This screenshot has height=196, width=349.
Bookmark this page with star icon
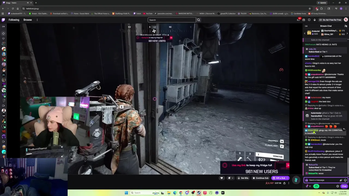(310, 8)
